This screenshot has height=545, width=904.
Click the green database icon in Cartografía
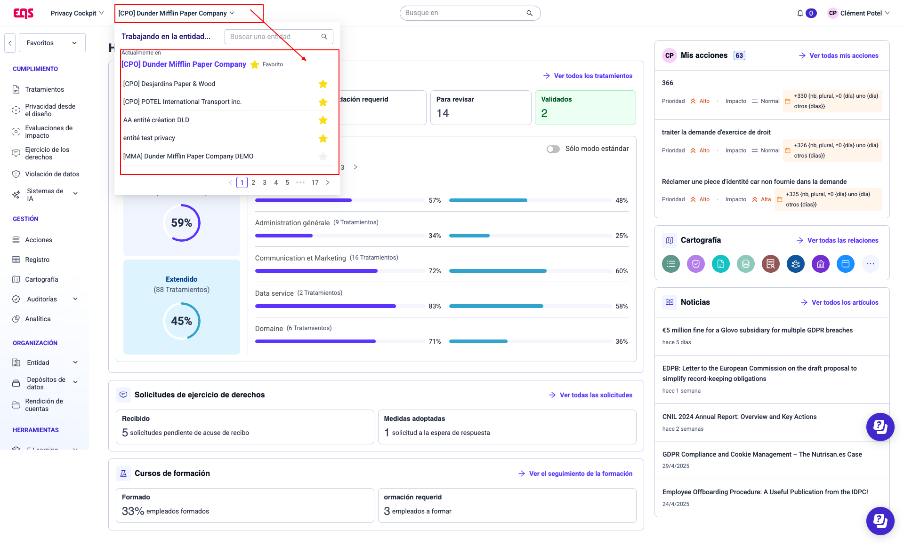746,264
